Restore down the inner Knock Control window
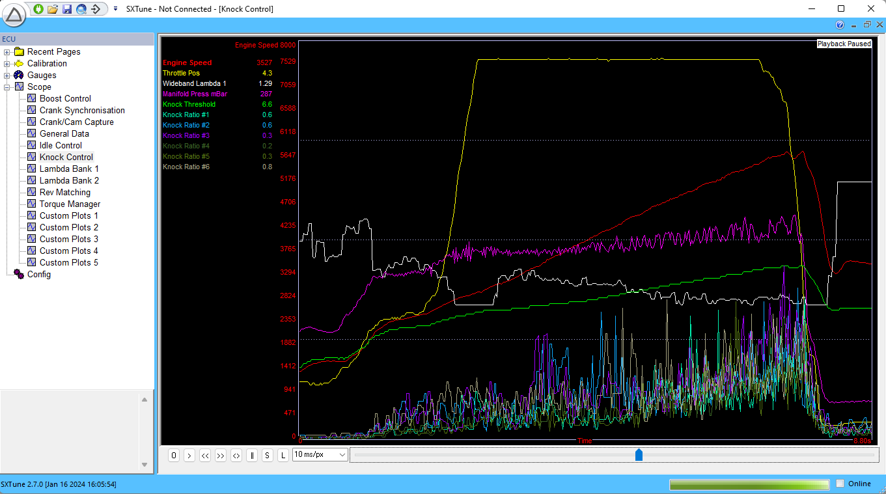The height and width of the screenshot is (494, 886). 867,25
